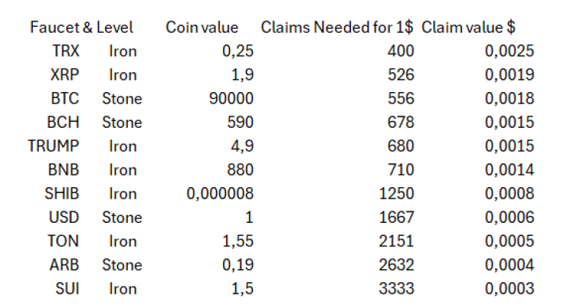Image resolution: width=577 pixels, height=308 pixels.
Task: Select the Claims Needed for 1$ header
Action: [x=337, y=27]
